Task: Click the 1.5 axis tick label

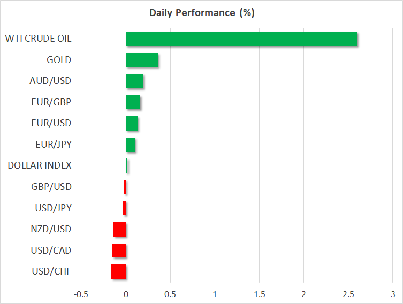Action: (x=259, y=294)
